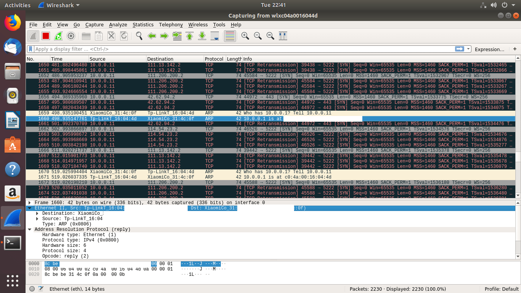The image size is (521, 293).
Task: Open display filter bookmark icon
Action: (x=31, y=49)
